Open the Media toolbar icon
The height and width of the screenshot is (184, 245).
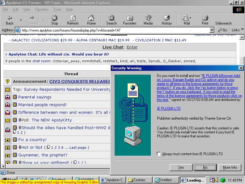tap(148, 18)
